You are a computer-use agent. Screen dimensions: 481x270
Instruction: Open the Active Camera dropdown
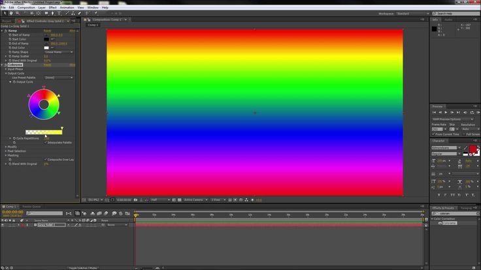click(x=195, y=200)
